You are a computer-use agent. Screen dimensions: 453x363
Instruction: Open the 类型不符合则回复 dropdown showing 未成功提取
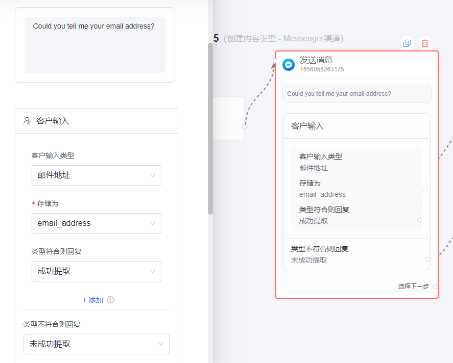click(97, 344)
